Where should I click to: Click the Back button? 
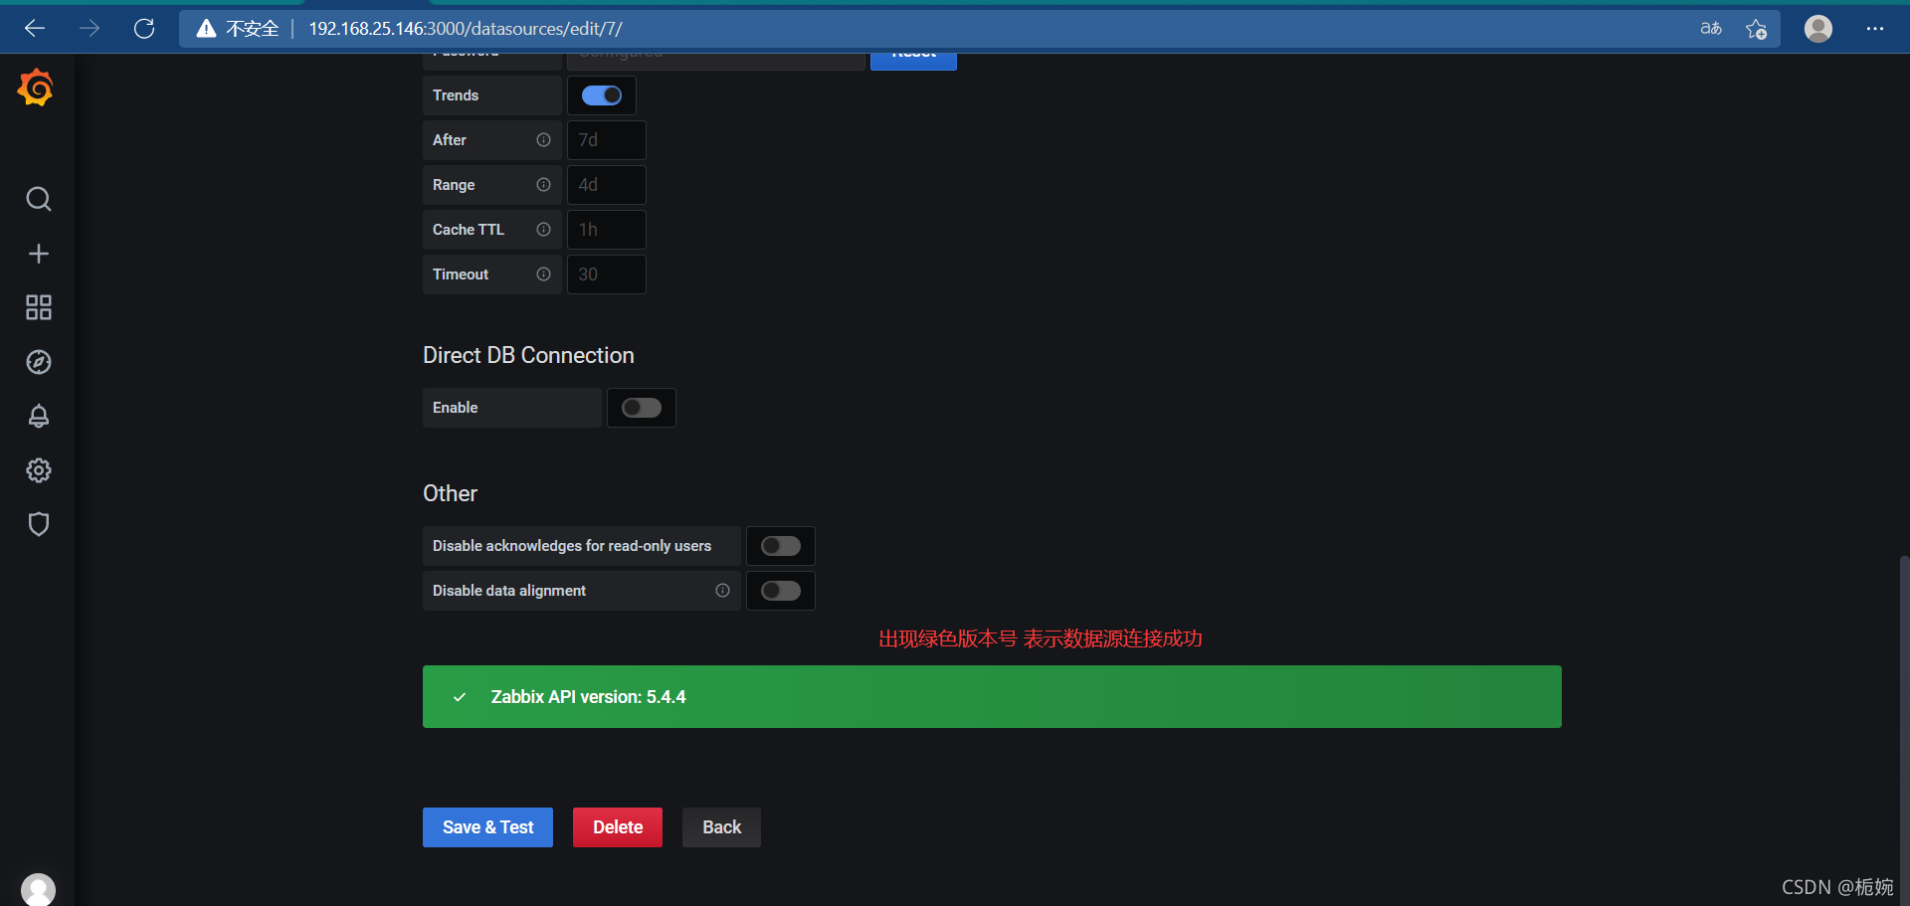point(721,827)
